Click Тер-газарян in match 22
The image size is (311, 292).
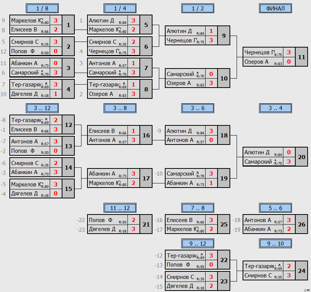(x=182, y=256)
